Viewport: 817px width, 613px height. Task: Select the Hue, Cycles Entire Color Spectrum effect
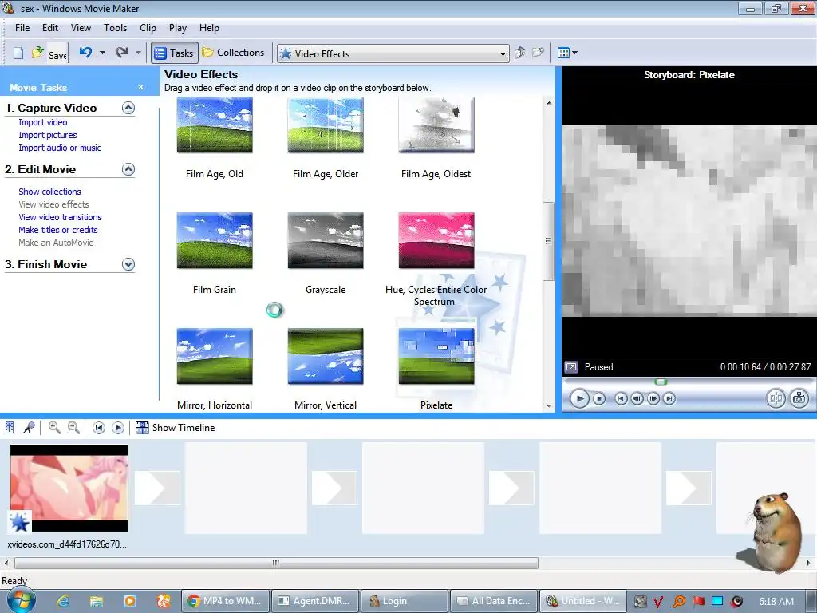click(x=436, y=240)
